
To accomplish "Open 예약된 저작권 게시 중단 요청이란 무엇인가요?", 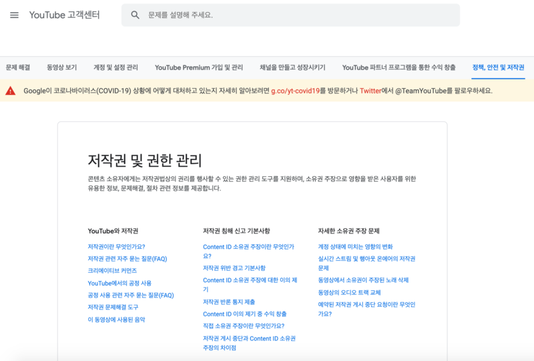I will point(366,309).
